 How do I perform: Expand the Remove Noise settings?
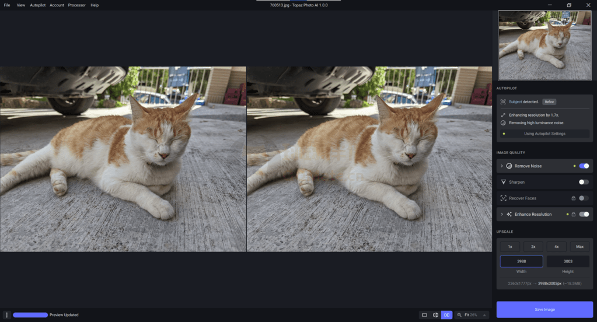(502, 166)
